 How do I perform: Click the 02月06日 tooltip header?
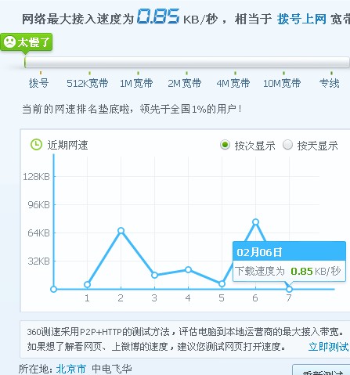289,251
